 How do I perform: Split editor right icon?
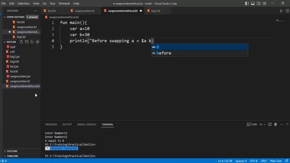(x=287, y=11)
